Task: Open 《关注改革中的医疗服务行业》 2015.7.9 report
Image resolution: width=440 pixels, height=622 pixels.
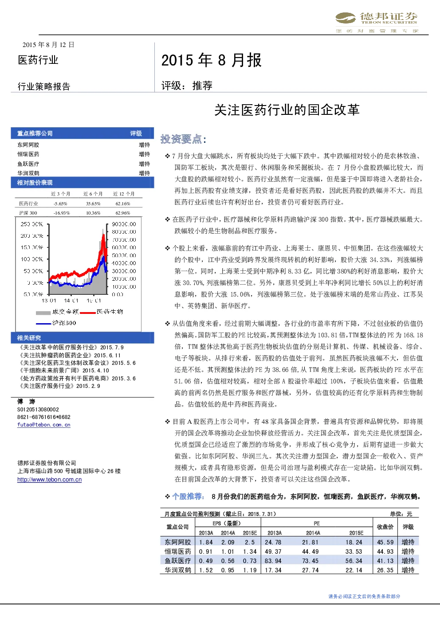Action: click(71, 348)
